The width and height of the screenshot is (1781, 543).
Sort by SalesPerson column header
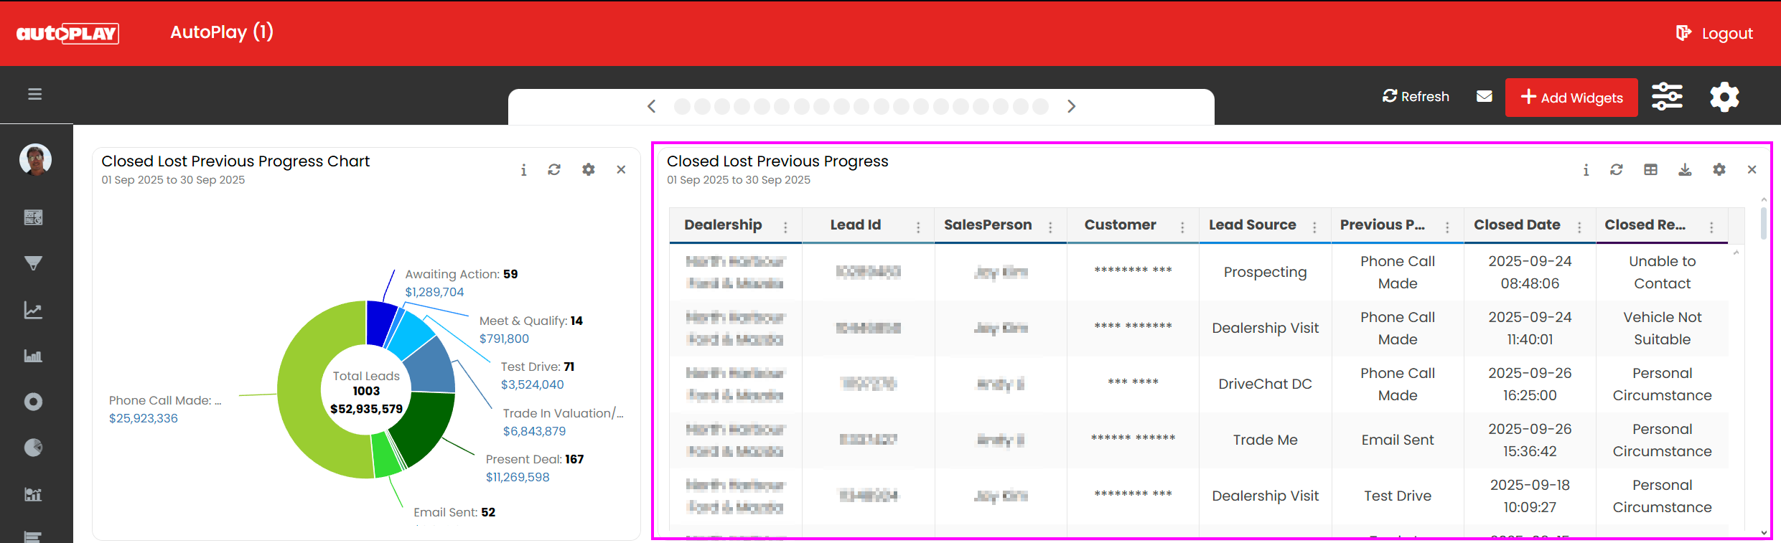pos(987,225)
